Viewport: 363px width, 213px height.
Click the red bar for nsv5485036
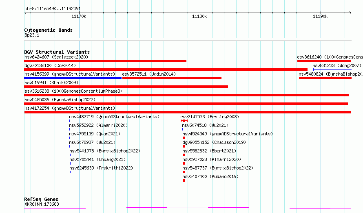point(186,104)
